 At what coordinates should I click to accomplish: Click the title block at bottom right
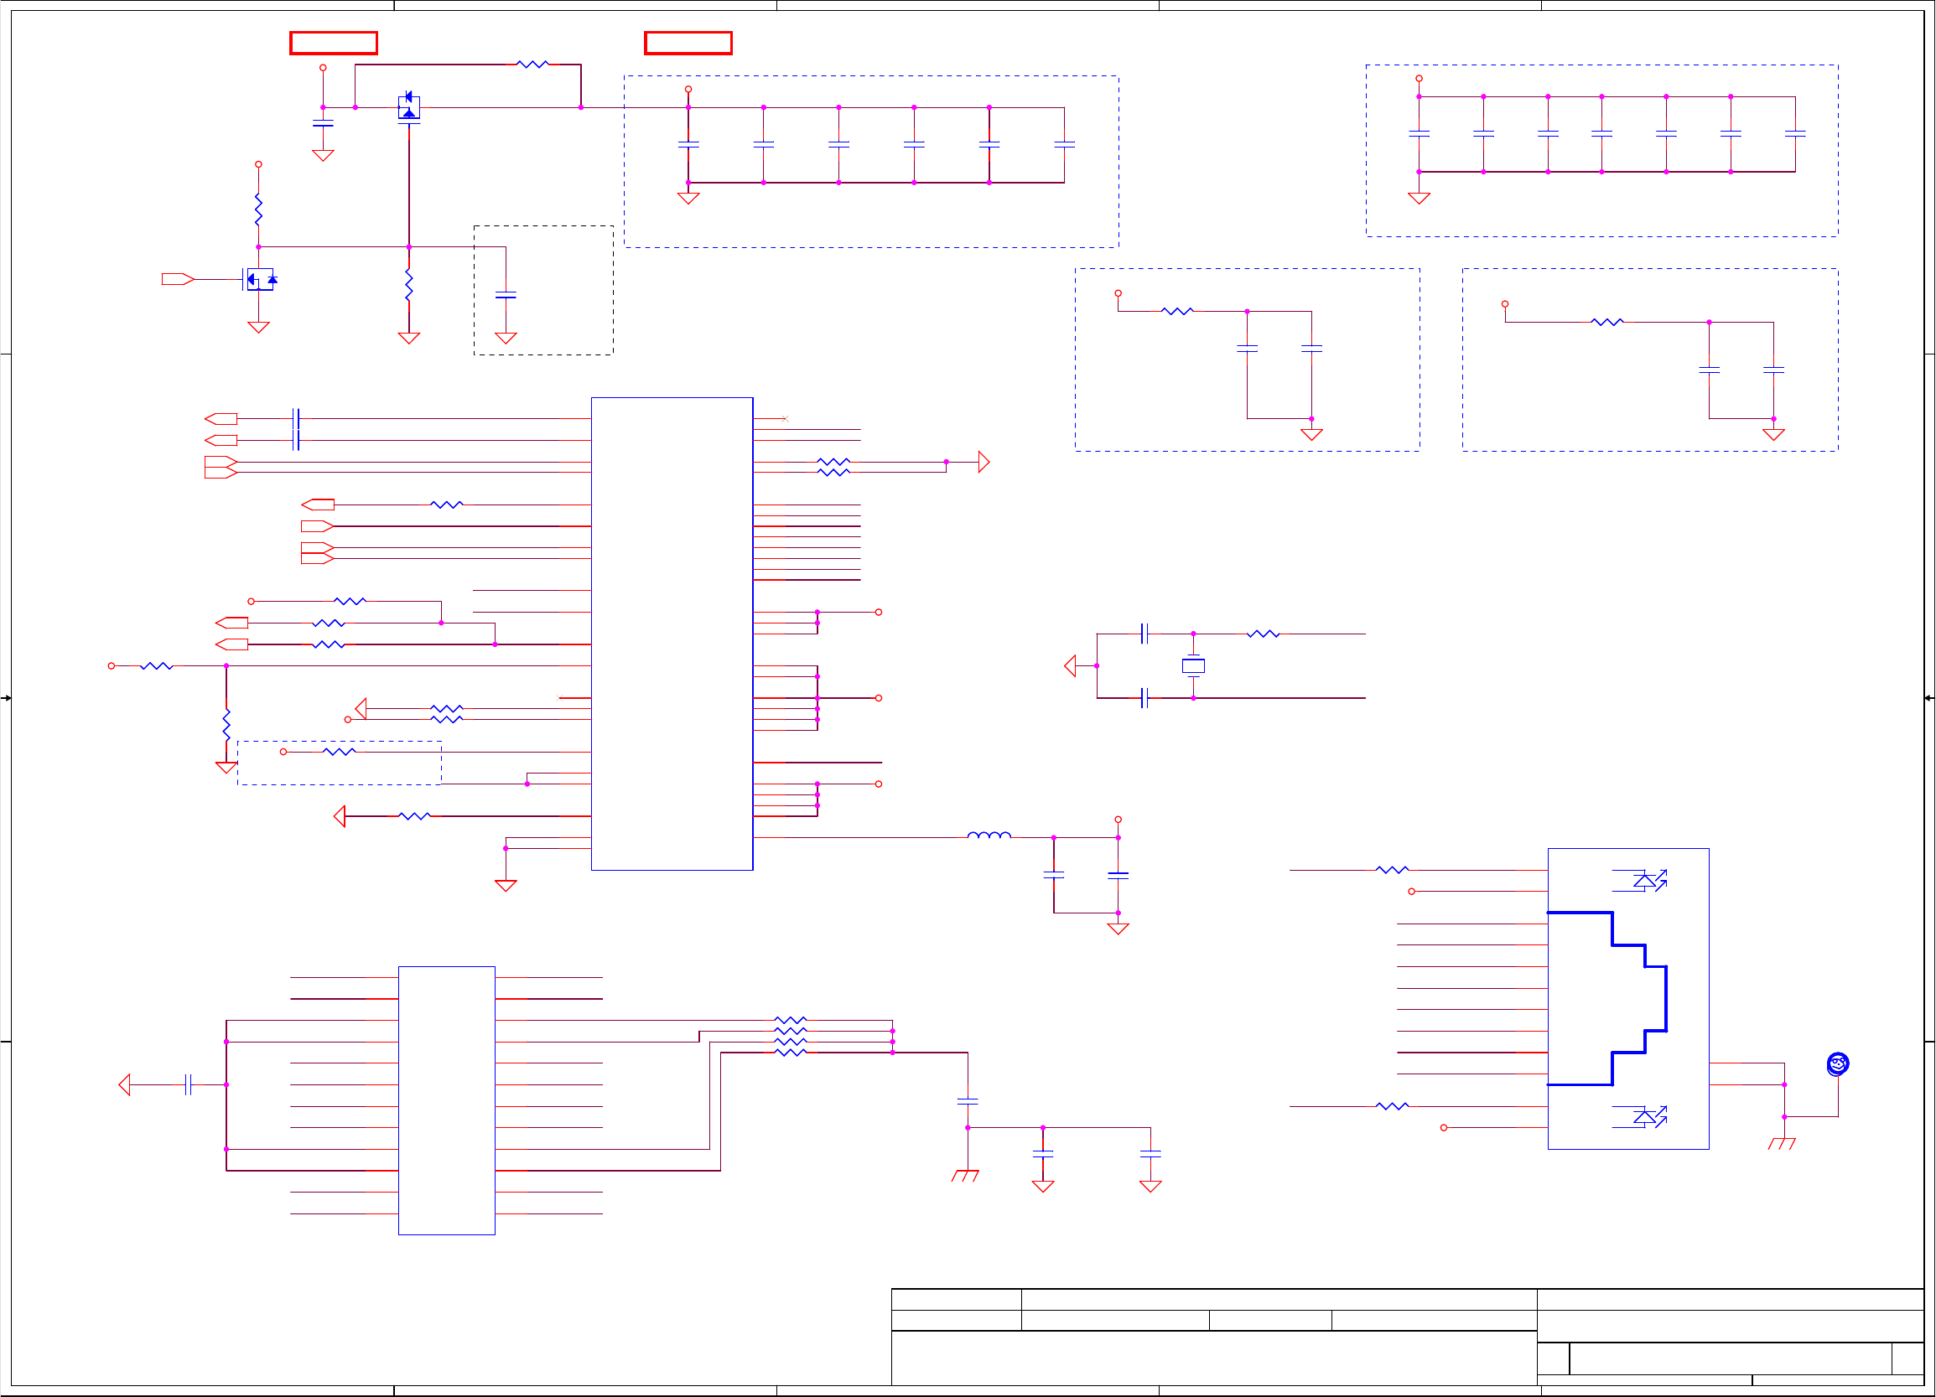1407,1336
